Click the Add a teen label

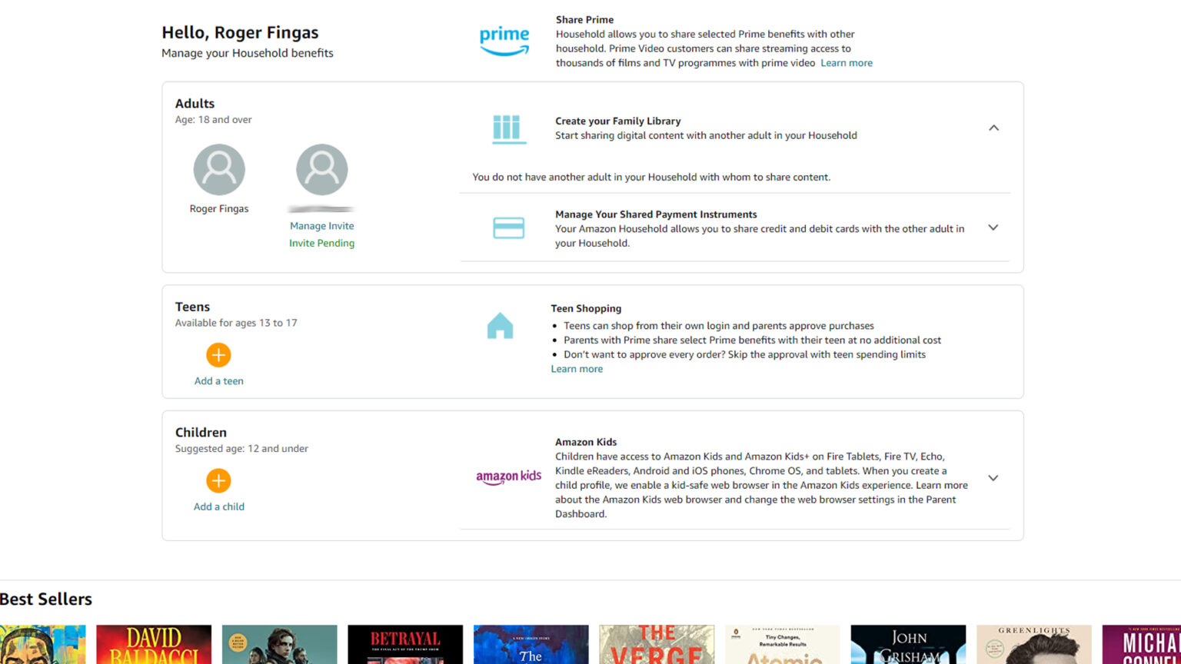coord(218,380)
